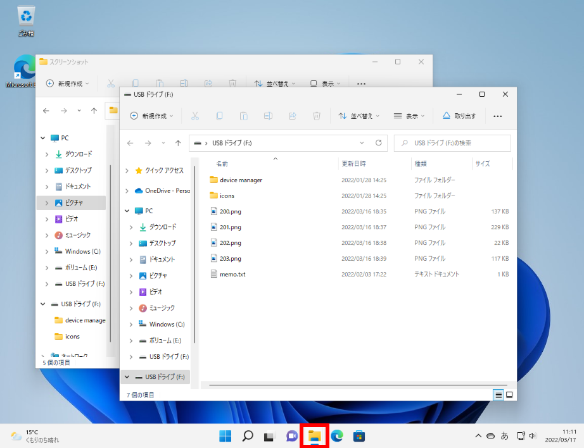Open the 新規作成 menu in USB drive window
The width and height of the screenshot is (584, 448).
(151, 116)
